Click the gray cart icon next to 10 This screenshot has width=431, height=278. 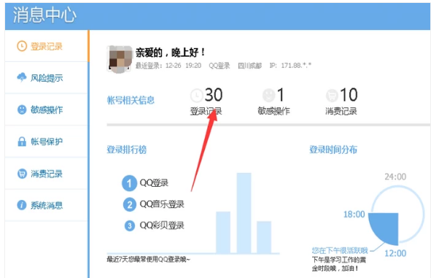pyautogui.click(x=332, y=95)
